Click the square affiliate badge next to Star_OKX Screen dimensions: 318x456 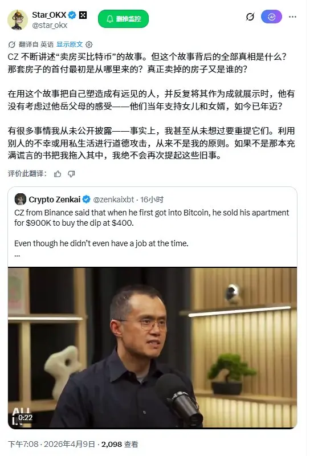83,15
